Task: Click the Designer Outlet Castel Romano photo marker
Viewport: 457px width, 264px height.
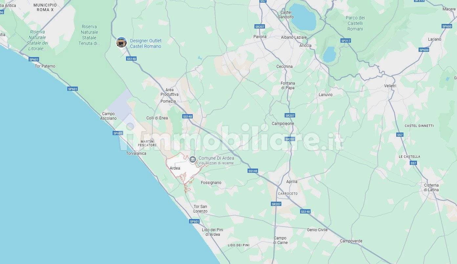Action: 121,42
